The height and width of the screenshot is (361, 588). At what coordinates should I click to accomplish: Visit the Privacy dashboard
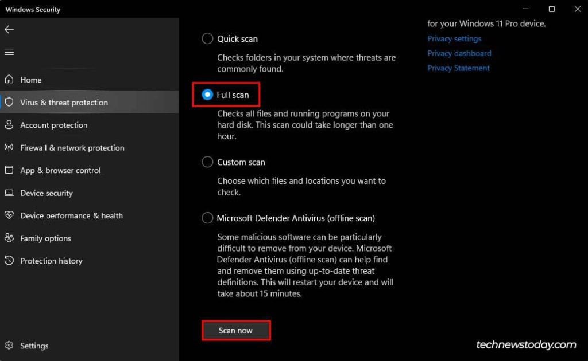[459, 53]
